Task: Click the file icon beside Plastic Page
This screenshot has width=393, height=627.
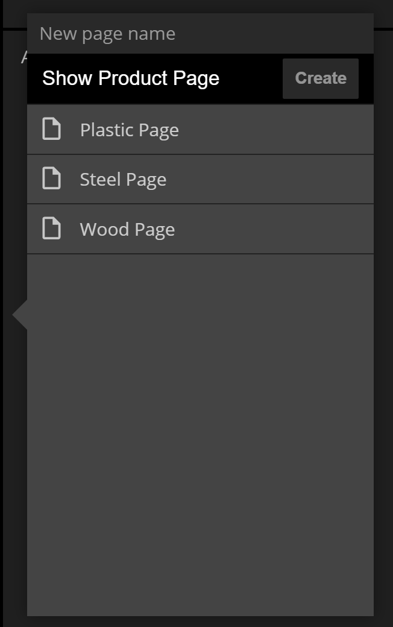Action: coord(51,129)
